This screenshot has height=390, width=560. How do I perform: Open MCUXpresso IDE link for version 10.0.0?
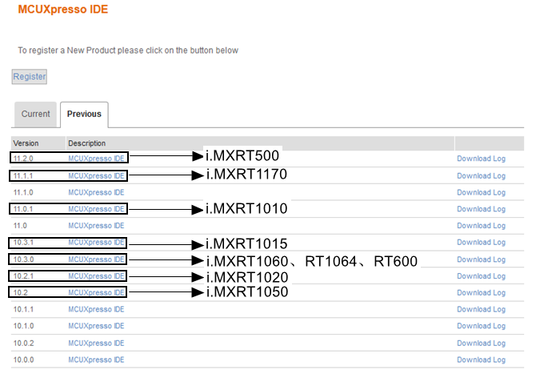(x=96, y=360)
